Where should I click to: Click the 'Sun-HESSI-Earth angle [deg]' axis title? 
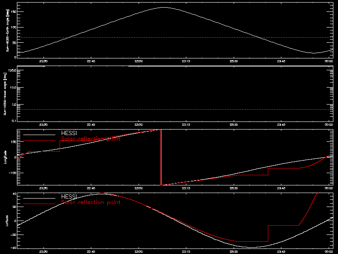tap(7, 30)
